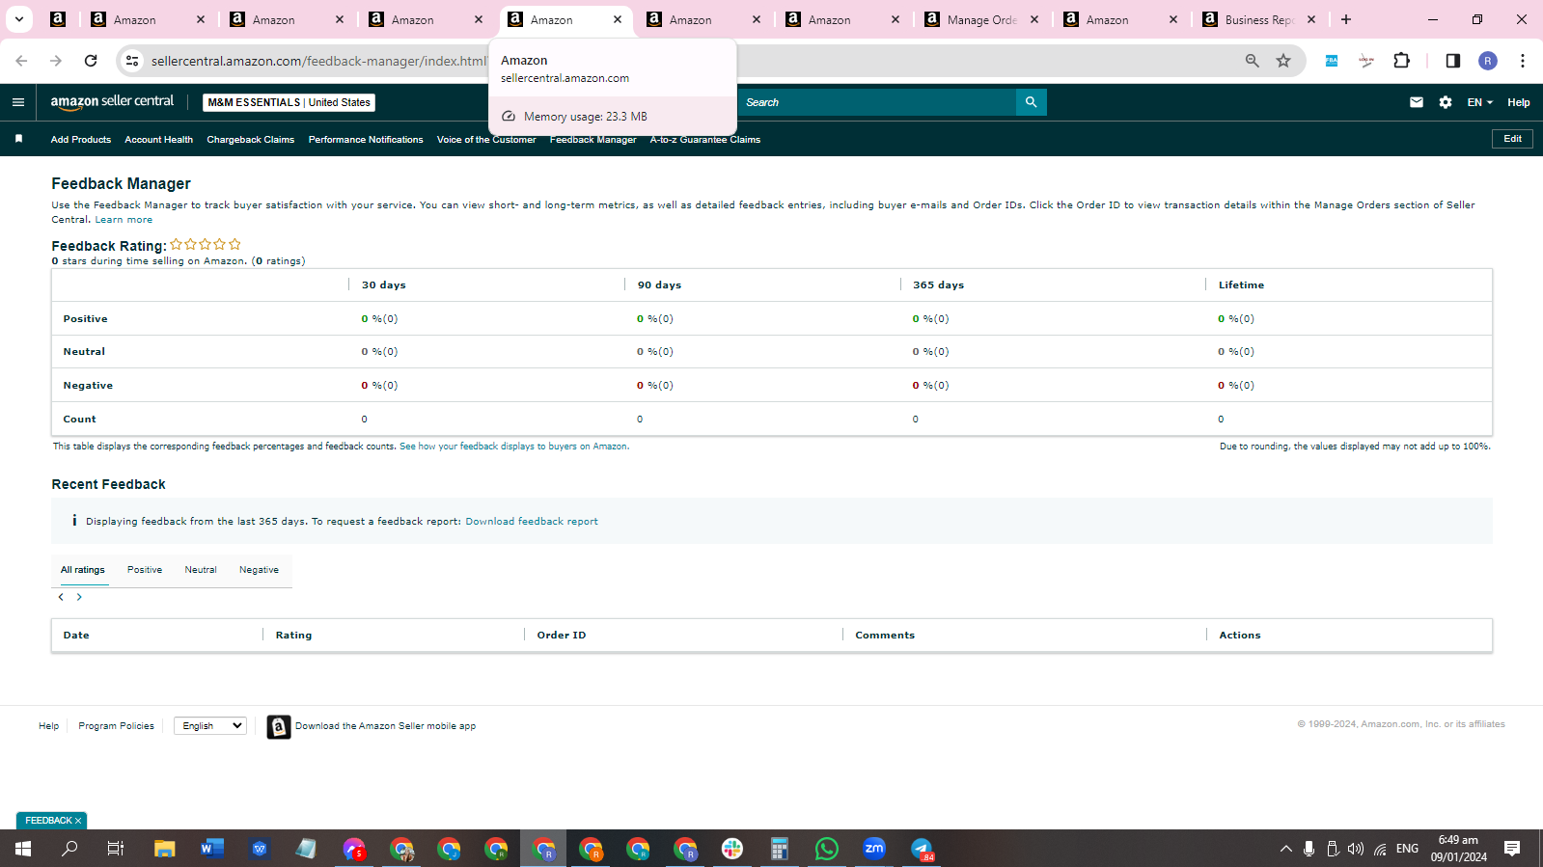Open a new browser tab
Viewport: 1543px width, 867px height.
pos(1346,19)
